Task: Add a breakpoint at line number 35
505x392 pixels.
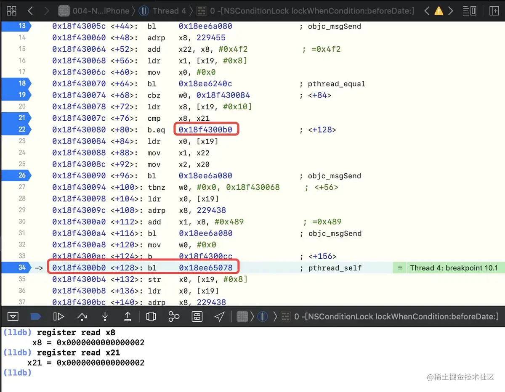Action: coord(22,279)
